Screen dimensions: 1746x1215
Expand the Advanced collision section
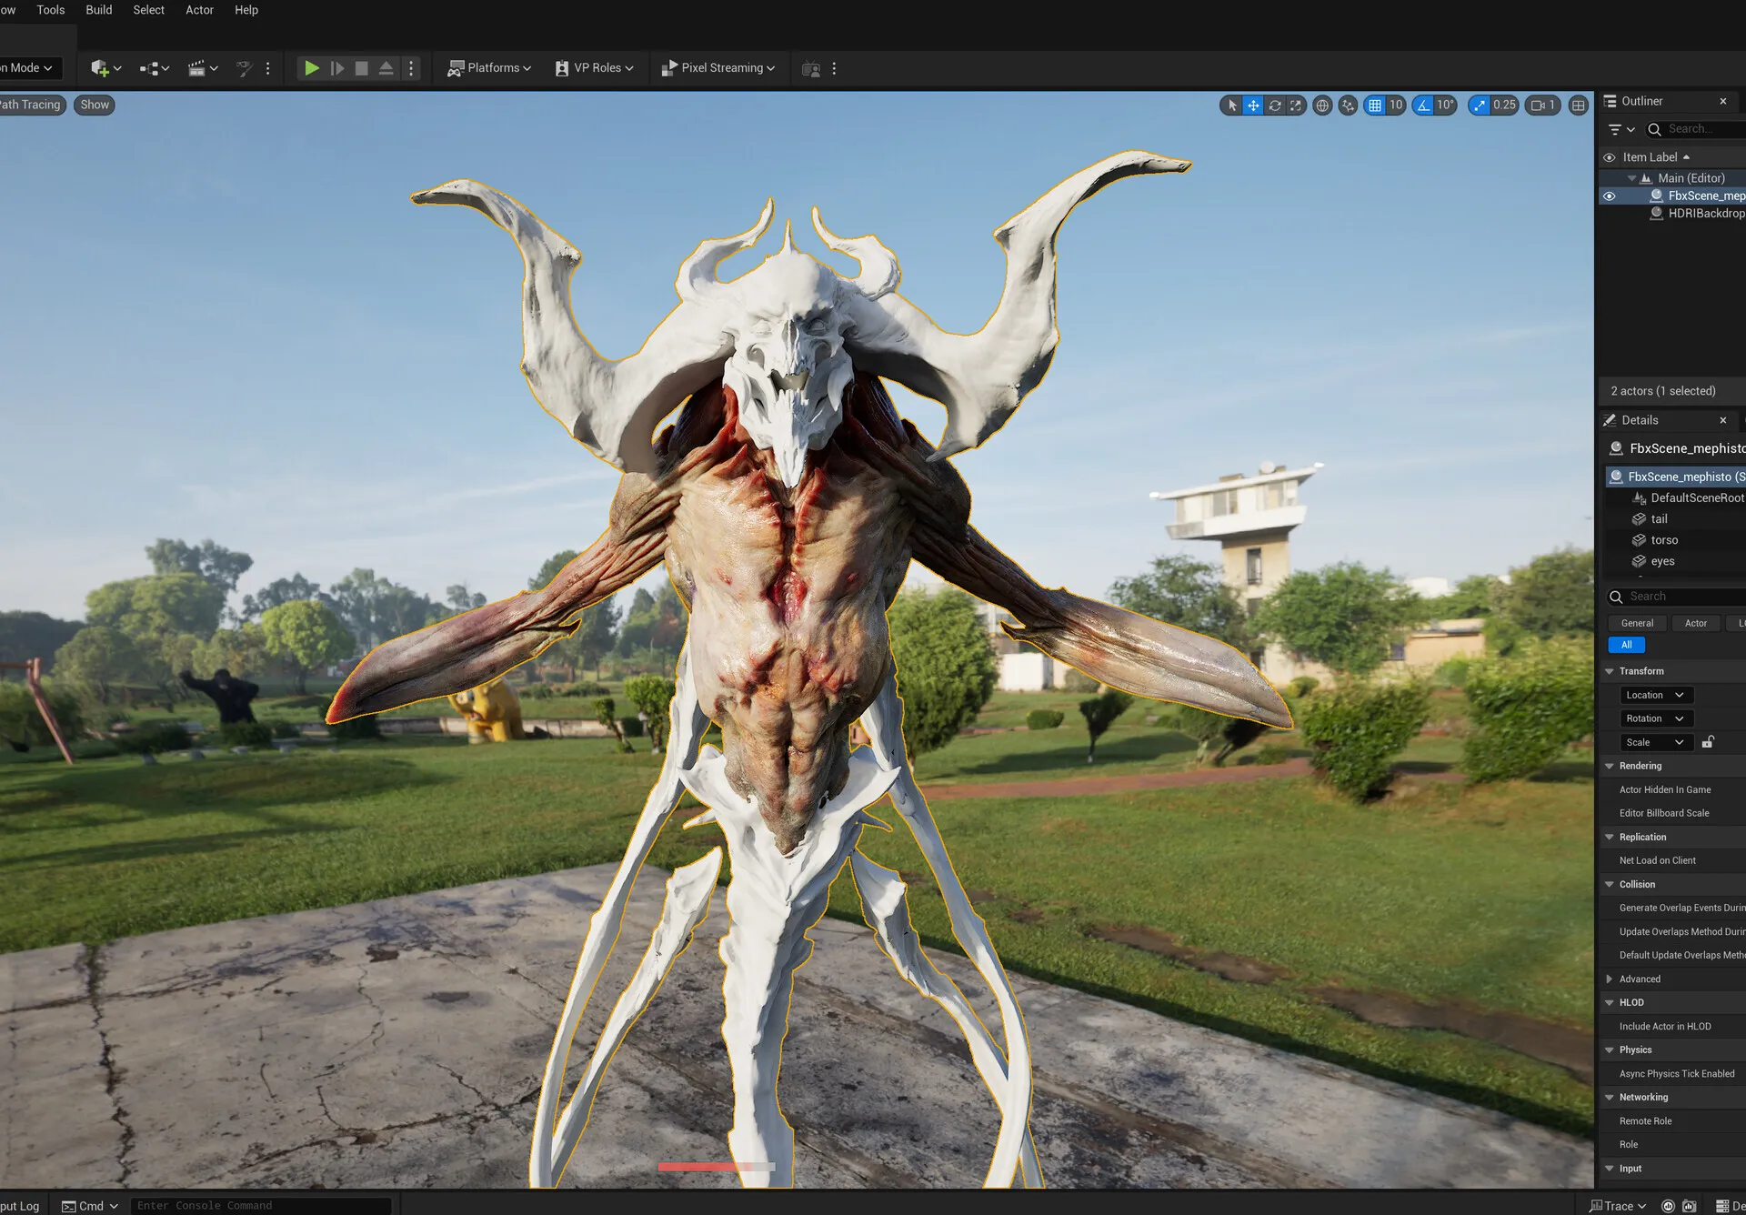[1610, 979]
